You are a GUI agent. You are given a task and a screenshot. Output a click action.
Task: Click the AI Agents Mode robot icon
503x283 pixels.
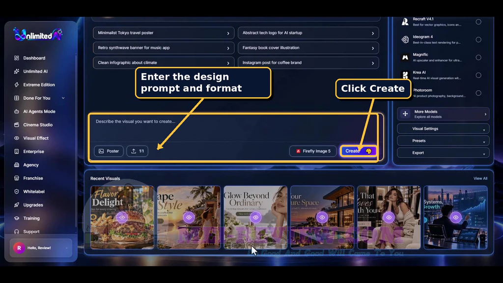click(x=17, y=112)
